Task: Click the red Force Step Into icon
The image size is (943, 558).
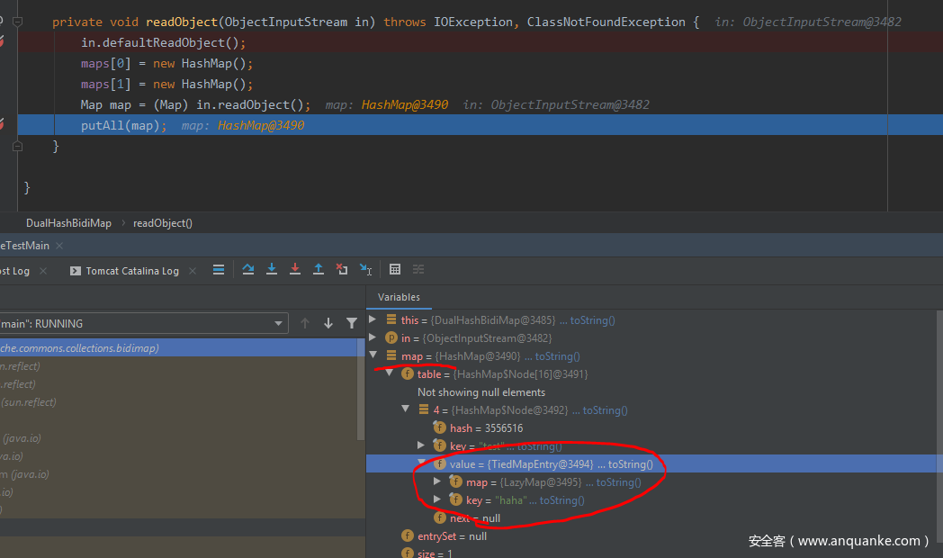Action: [x=295, y=269]
